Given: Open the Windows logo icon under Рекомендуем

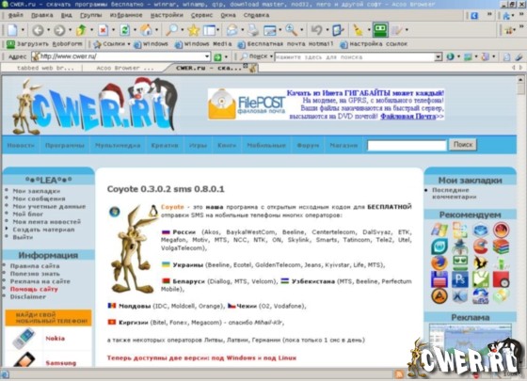Looking at the screenshot, I should [439, 230].
